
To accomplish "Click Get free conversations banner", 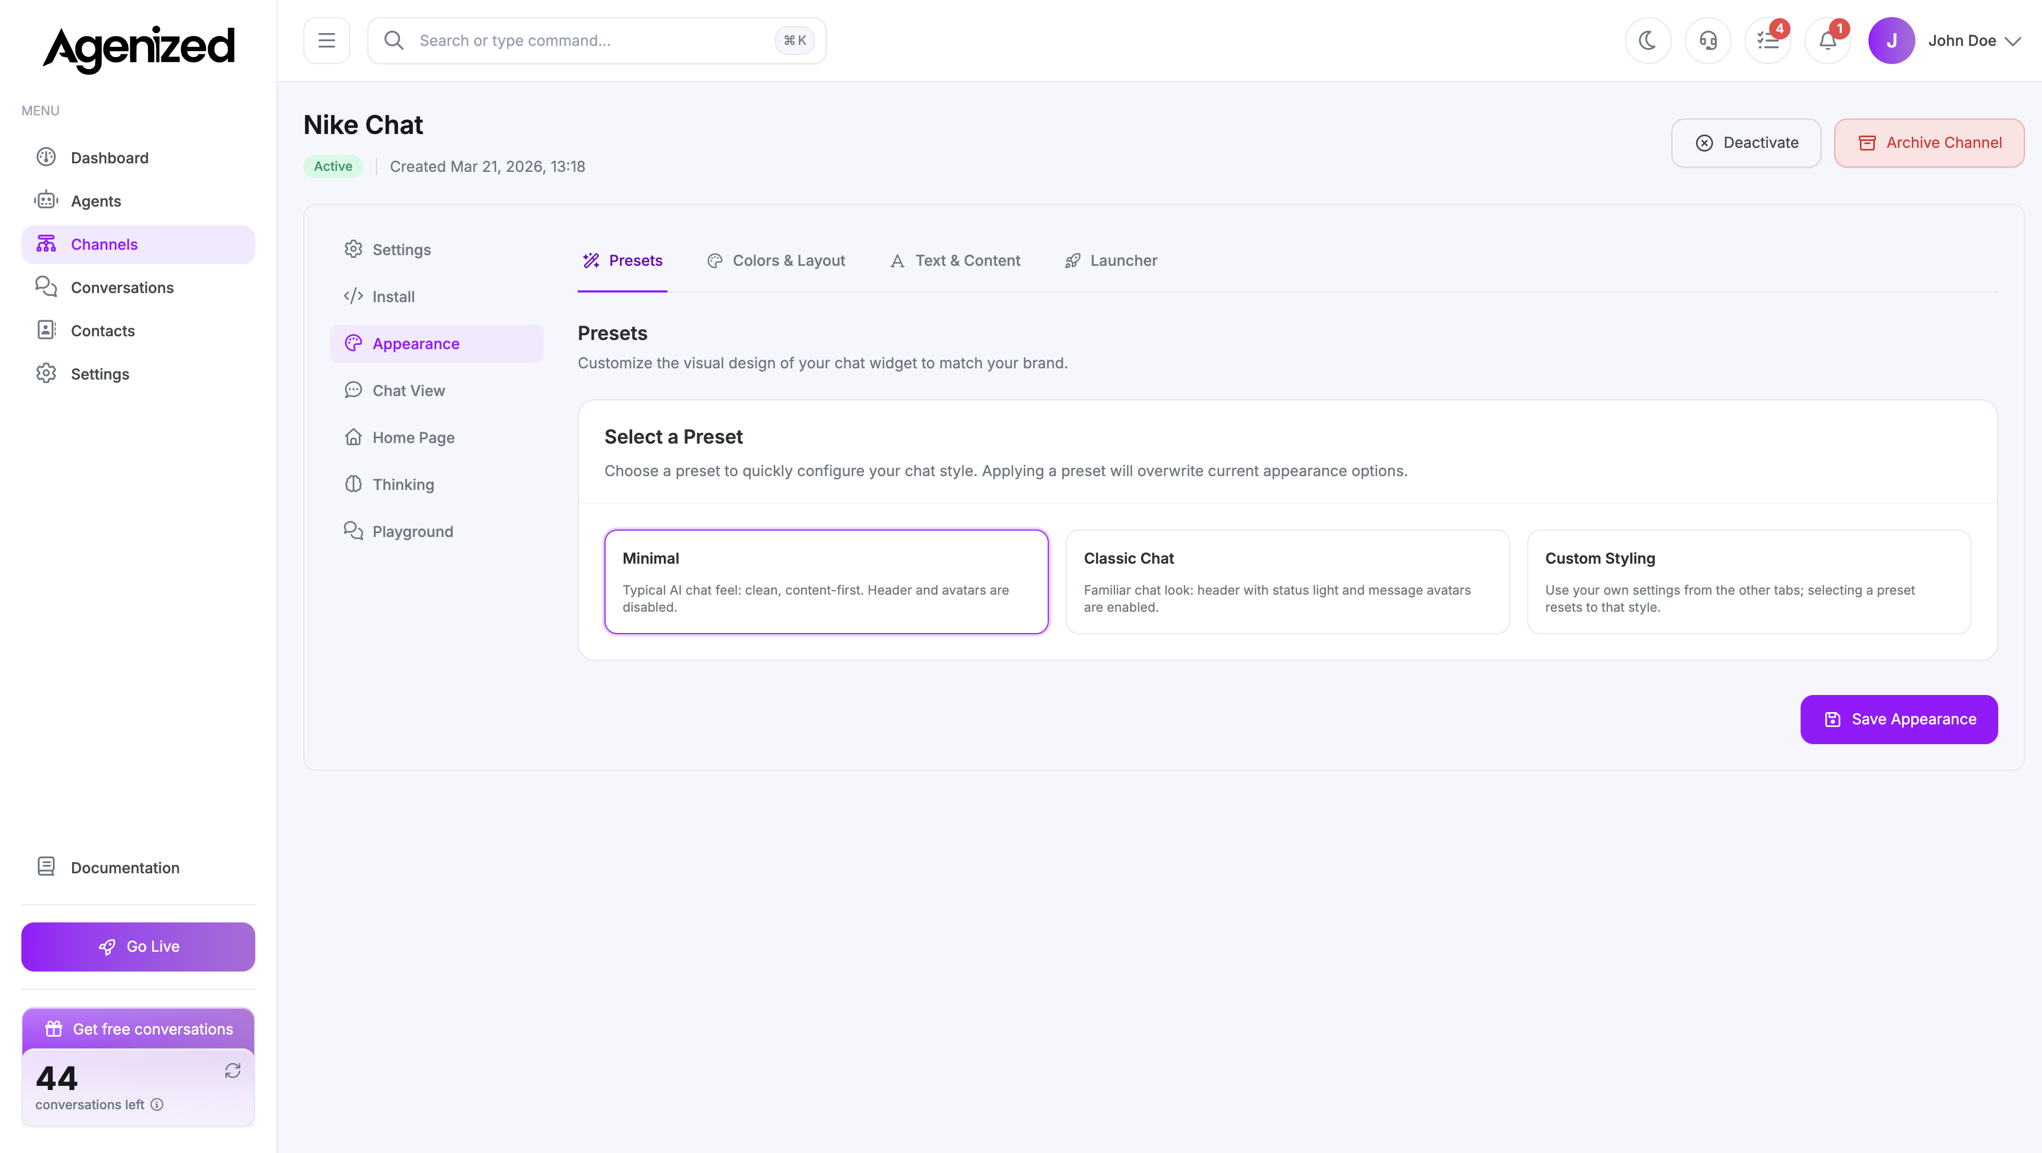I will pos(138,1029).
